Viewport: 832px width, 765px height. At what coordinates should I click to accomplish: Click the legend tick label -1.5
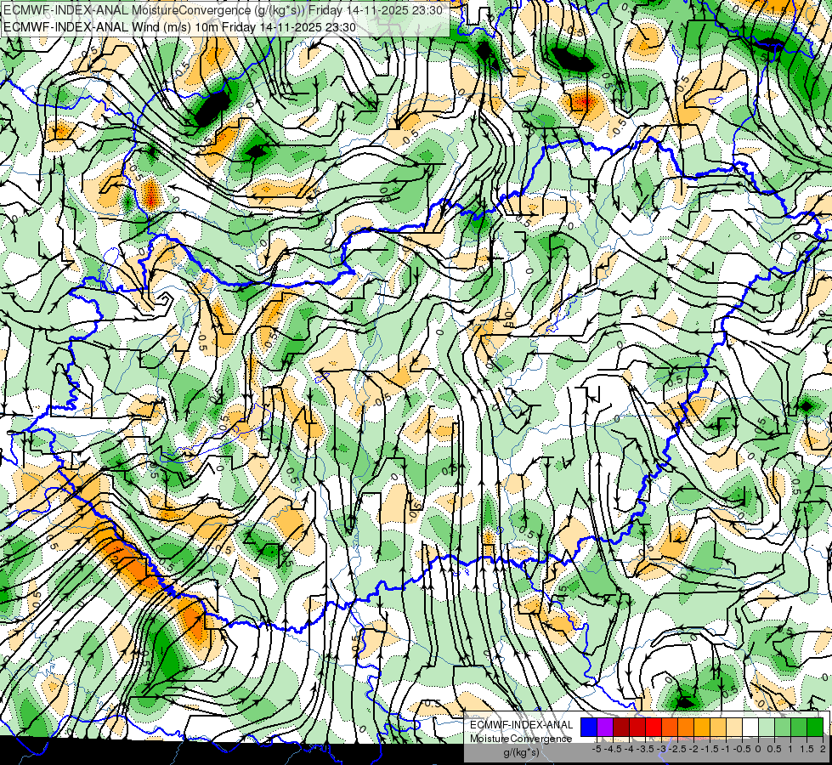(710, 749)
